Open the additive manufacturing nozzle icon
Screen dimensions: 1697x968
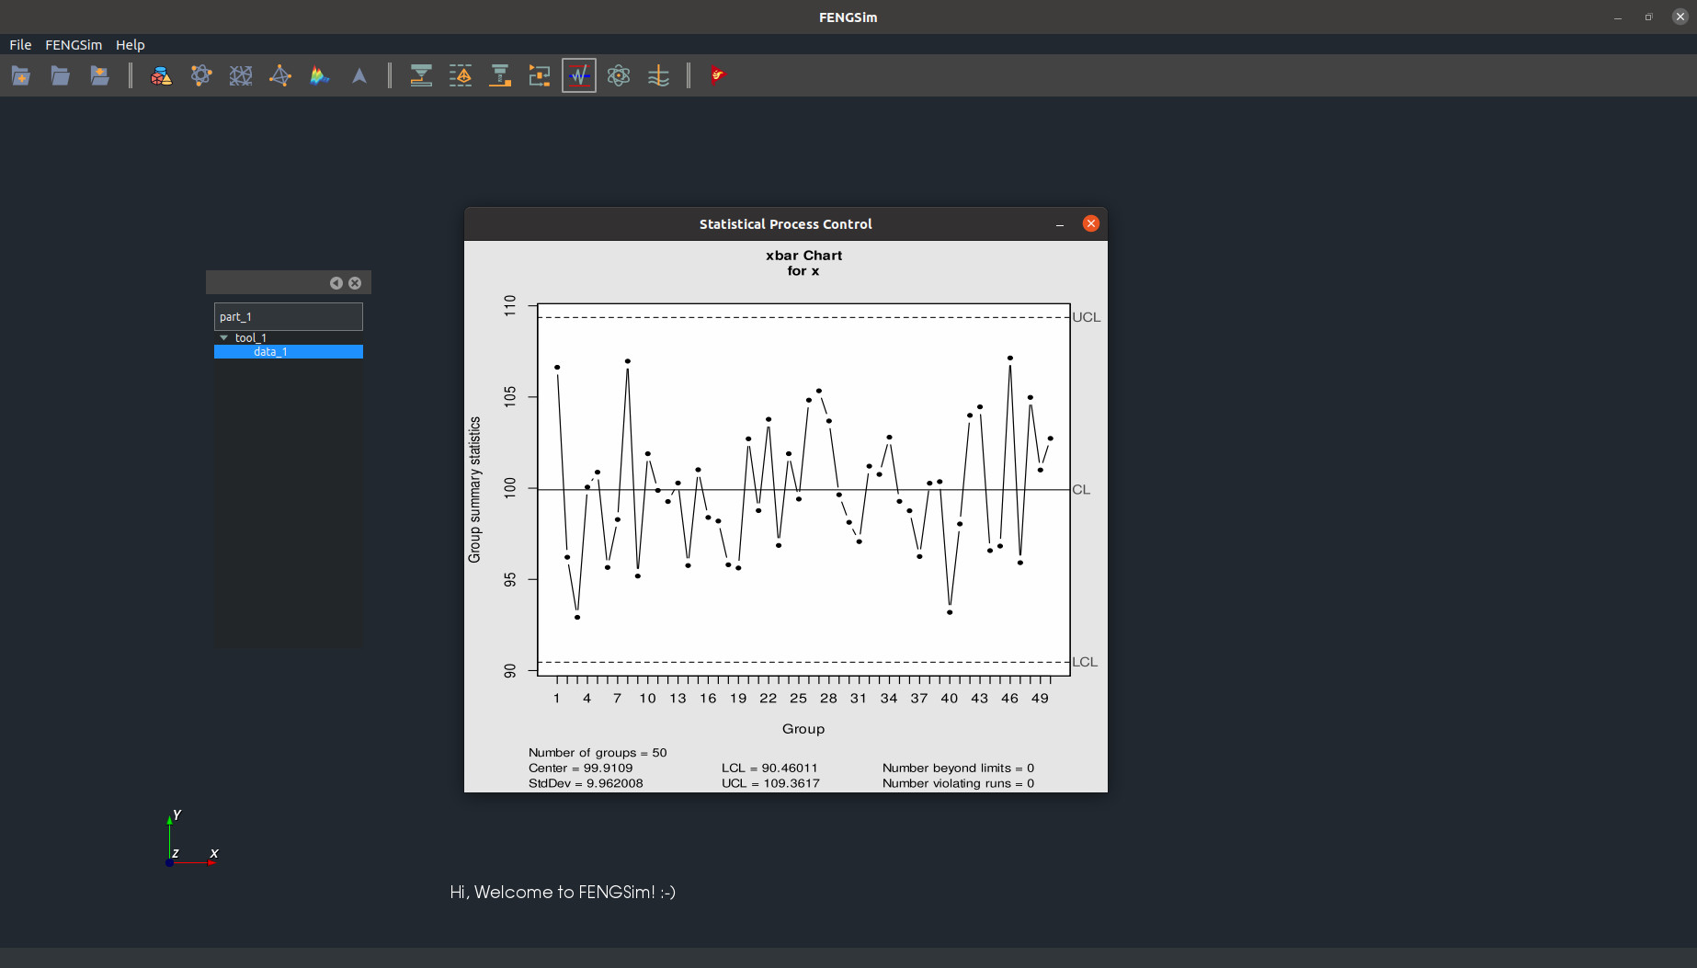[421, 76]
